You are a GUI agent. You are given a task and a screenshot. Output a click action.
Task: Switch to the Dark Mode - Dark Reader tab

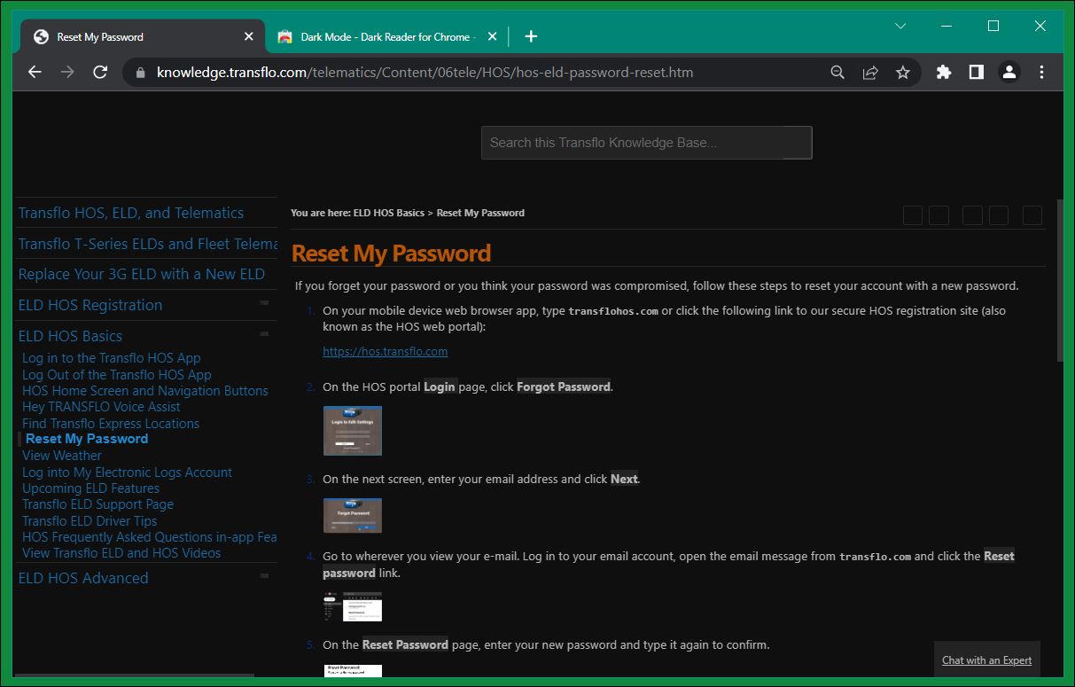click(387, 36)
